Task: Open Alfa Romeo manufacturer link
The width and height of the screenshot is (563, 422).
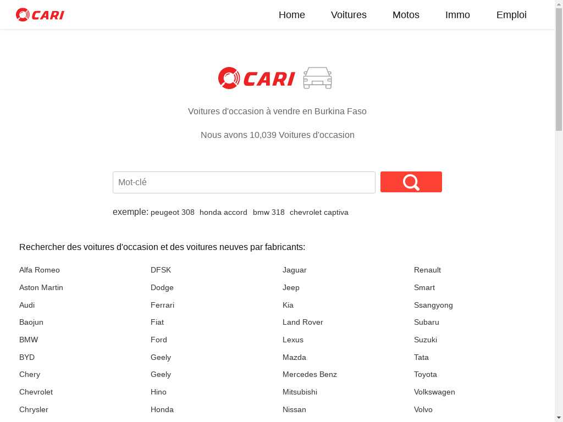Action: click(40, 270)
